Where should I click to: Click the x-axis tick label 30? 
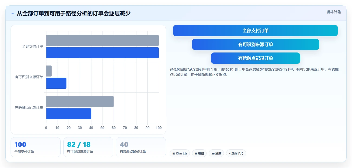click(x=80, y=128)
